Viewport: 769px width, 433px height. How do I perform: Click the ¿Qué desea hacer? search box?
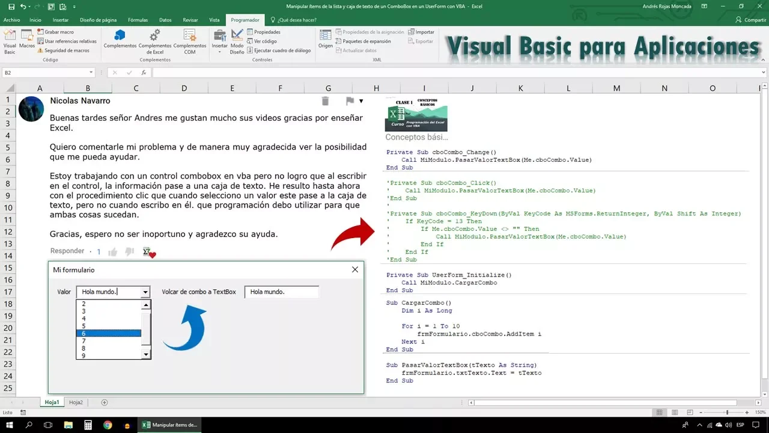coord(293,20)
